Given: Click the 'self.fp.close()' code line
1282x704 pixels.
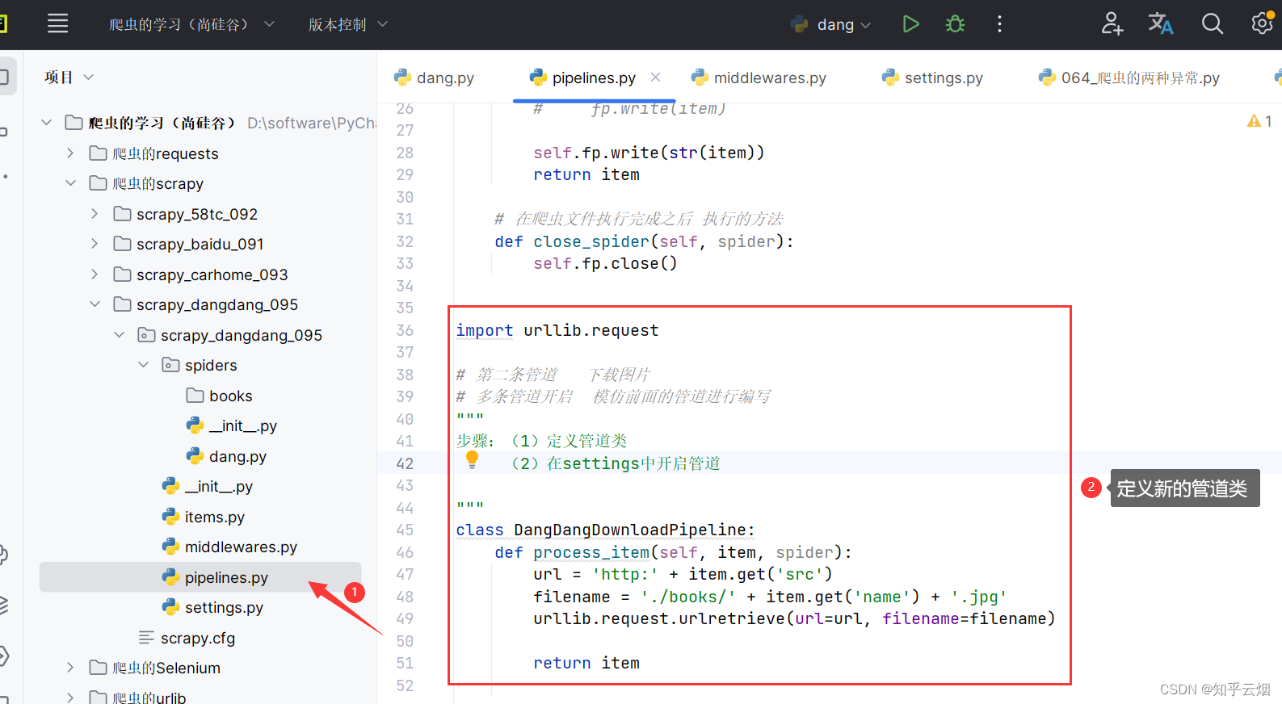Looking at the screenshot, I should 605,263.
